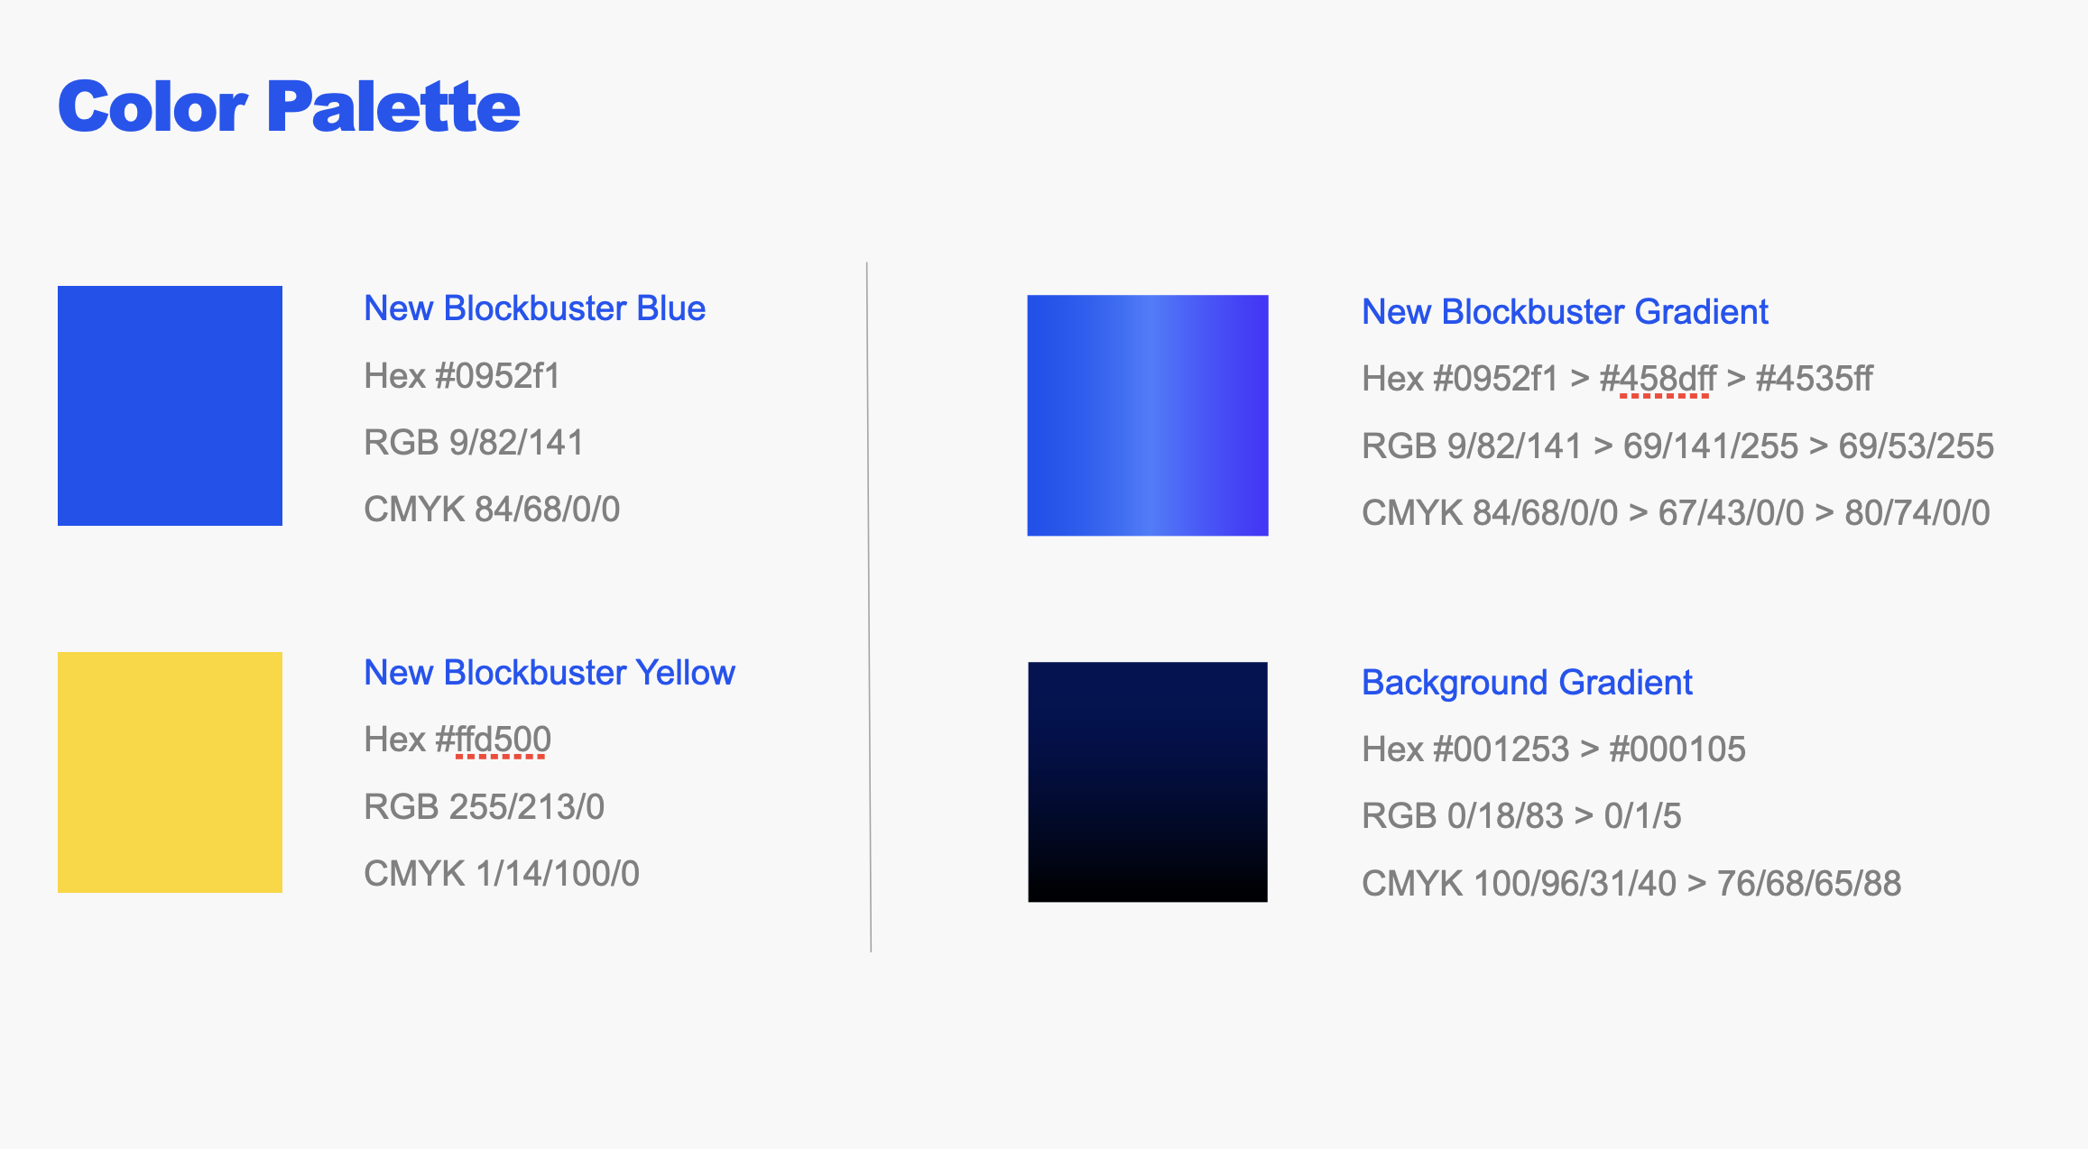The image size is (2088, 1149).
Task: Click the text CMYK 84/68/0/0 under Blue
Action: click(492, 510)
